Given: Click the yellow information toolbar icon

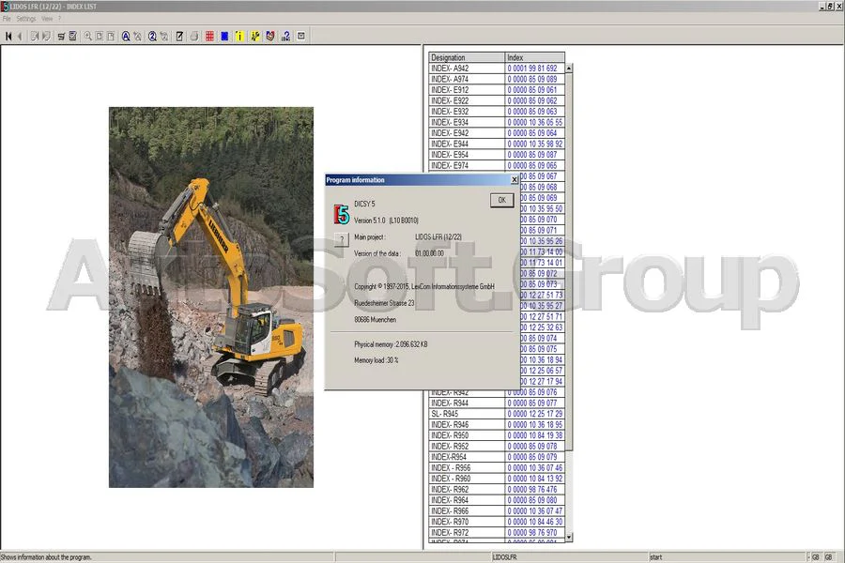Looking at the screenshot, I should click(239, 37).
